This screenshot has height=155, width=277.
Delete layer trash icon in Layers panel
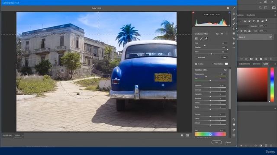pos(271,59)
